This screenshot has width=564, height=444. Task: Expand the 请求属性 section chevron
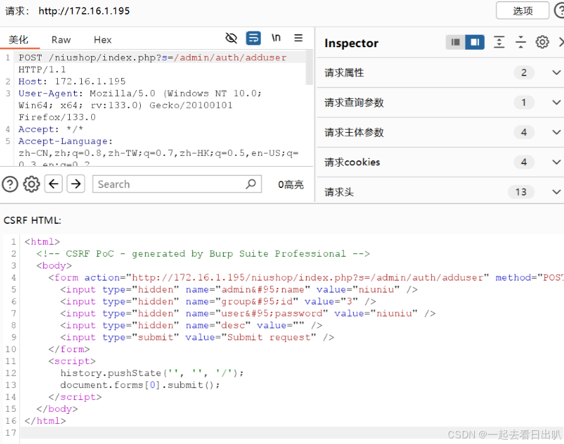[556, 73]
